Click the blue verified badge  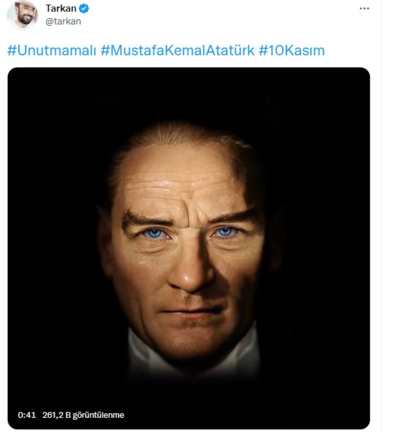(84, 9)
